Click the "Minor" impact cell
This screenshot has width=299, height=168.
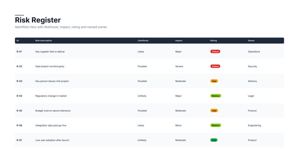[x=178, y=126]
